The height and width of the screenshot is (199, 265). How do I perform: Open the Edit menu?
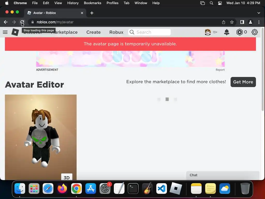coord(46,3)
